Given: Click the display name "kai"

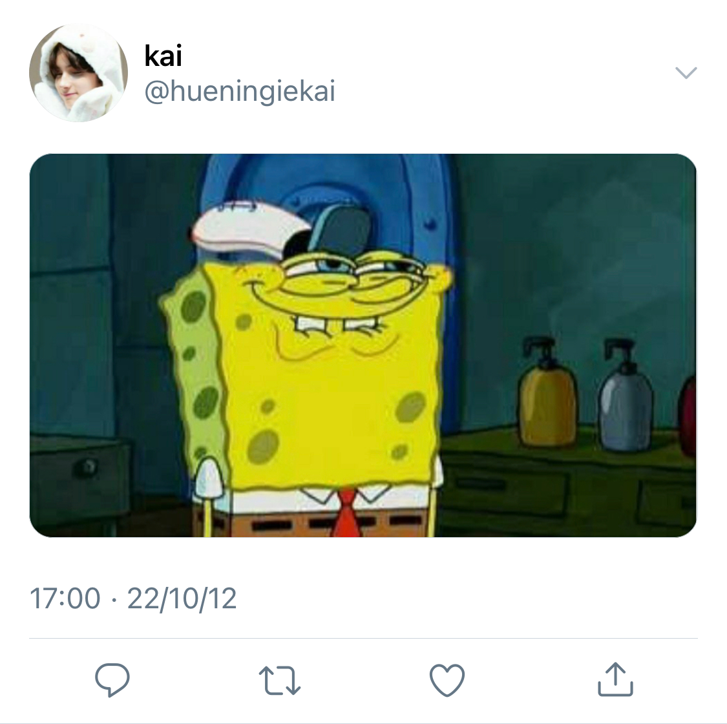Looking at the screenshot, I should tap(163, 56).
